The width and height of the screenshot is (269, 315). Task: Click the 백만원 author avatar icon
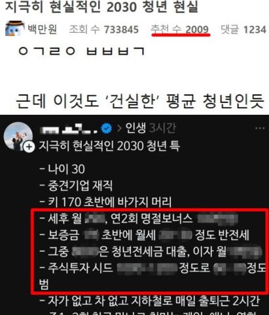15,28
